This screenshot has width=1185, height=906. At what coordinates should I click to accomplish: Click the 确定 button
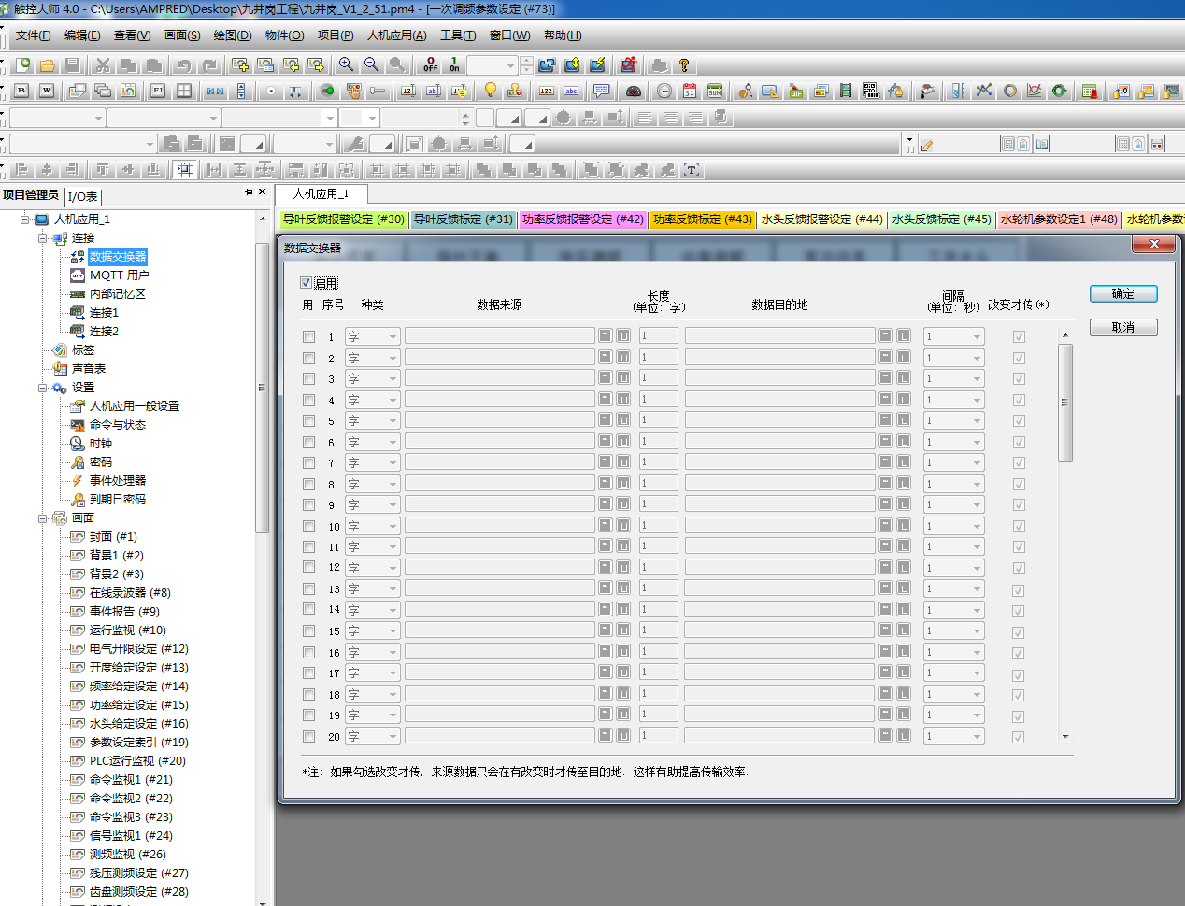click(x=1123, y=293)
